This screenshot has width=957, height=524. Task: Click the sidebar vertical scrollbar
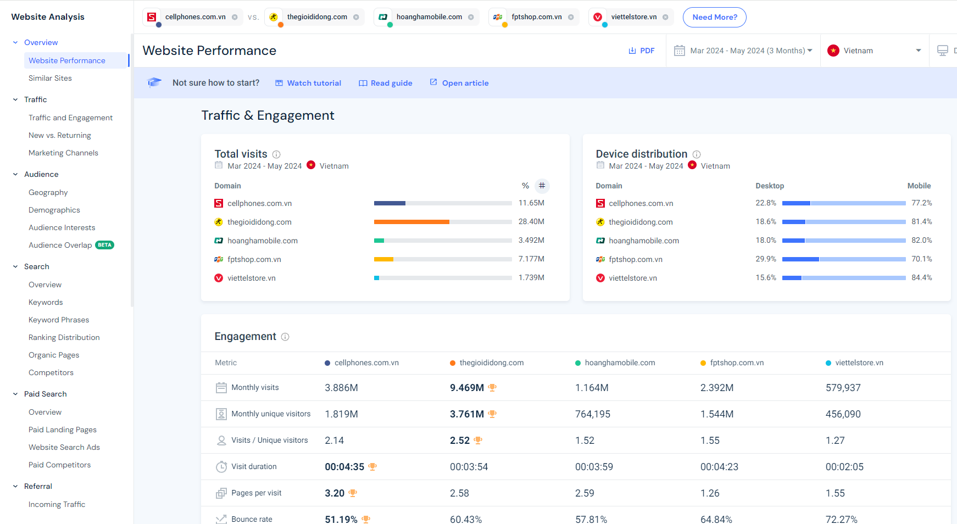(x=132, y=170)
